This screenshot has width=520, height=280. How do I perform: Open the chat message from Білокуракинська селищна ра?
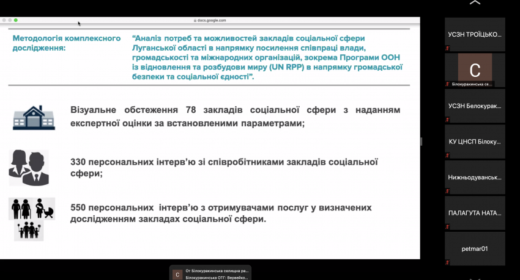(x=210, y=273)
